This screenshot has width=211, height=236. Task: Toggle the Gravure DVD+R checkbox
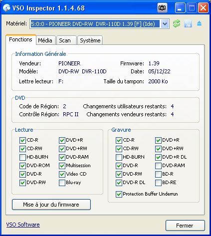pyautogui.click(x=158, y=140)
